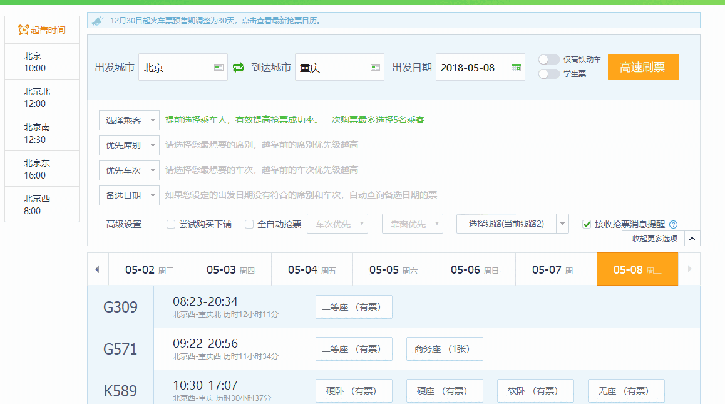Click the 高速刷票 button
The height and width of the screenshot is (404, 725).
point(642,67)
